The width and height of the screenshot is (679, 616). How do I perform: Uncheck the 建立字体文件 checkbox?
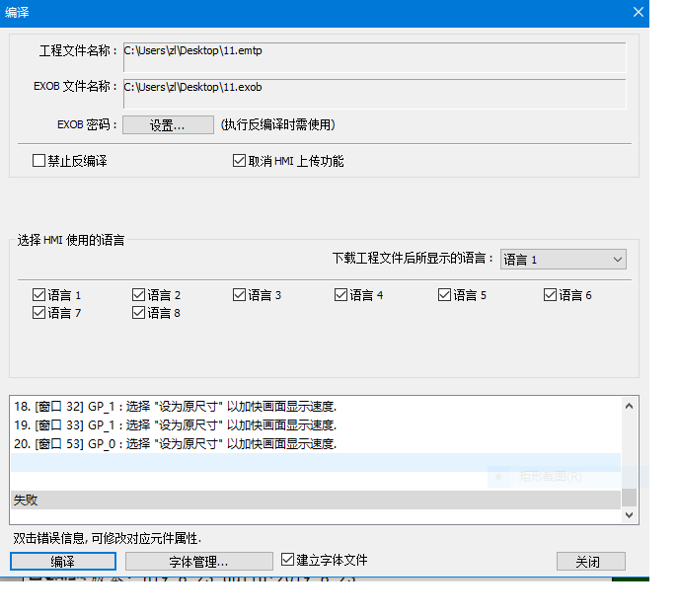288,560
